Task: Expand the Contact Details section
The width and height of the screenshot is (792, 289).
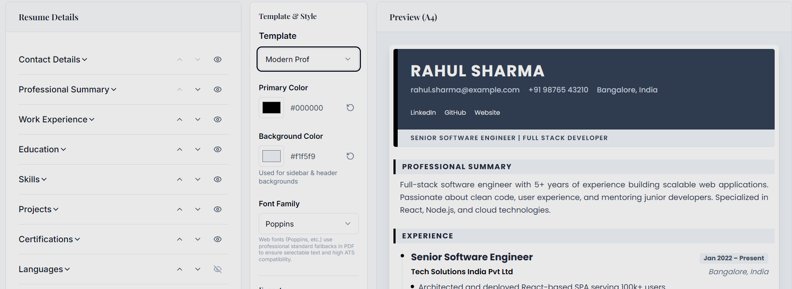Action: click(x=53, y=59)
